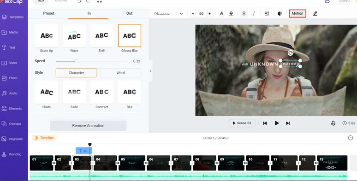Select scene 01 thumbnail in the timeline
Viewport: 357px width, 181px height.
point(42,163)
